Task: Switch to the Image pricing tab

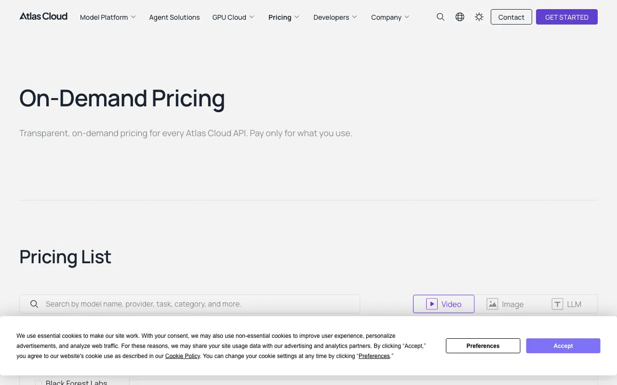Action: click(x=505, y=304)
